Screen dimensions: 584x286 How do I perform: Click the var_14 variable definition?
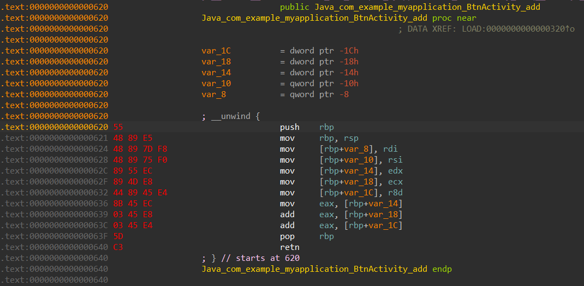[216, 72]
